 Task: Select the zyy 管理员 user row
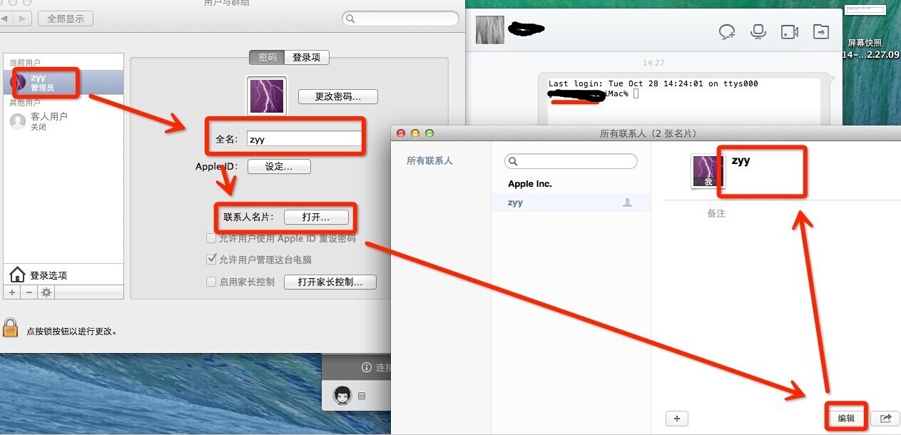pyautogui.click(x=63, y=83)
